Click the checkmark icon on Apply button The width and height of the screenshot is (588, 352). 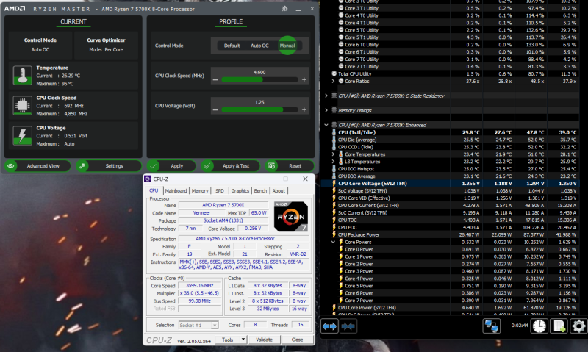click(153, 165)
